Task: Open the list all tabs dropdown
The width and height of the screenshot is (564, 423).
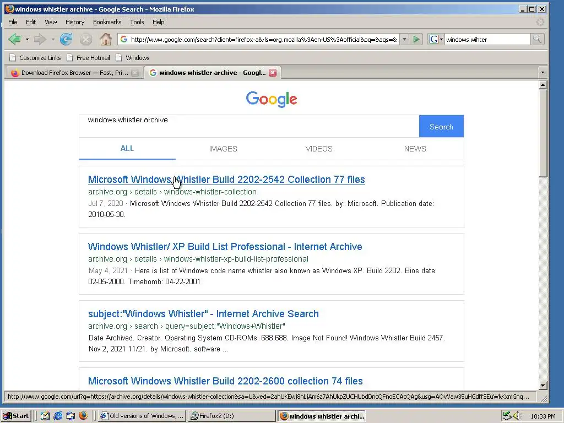Action: (543, 73)
